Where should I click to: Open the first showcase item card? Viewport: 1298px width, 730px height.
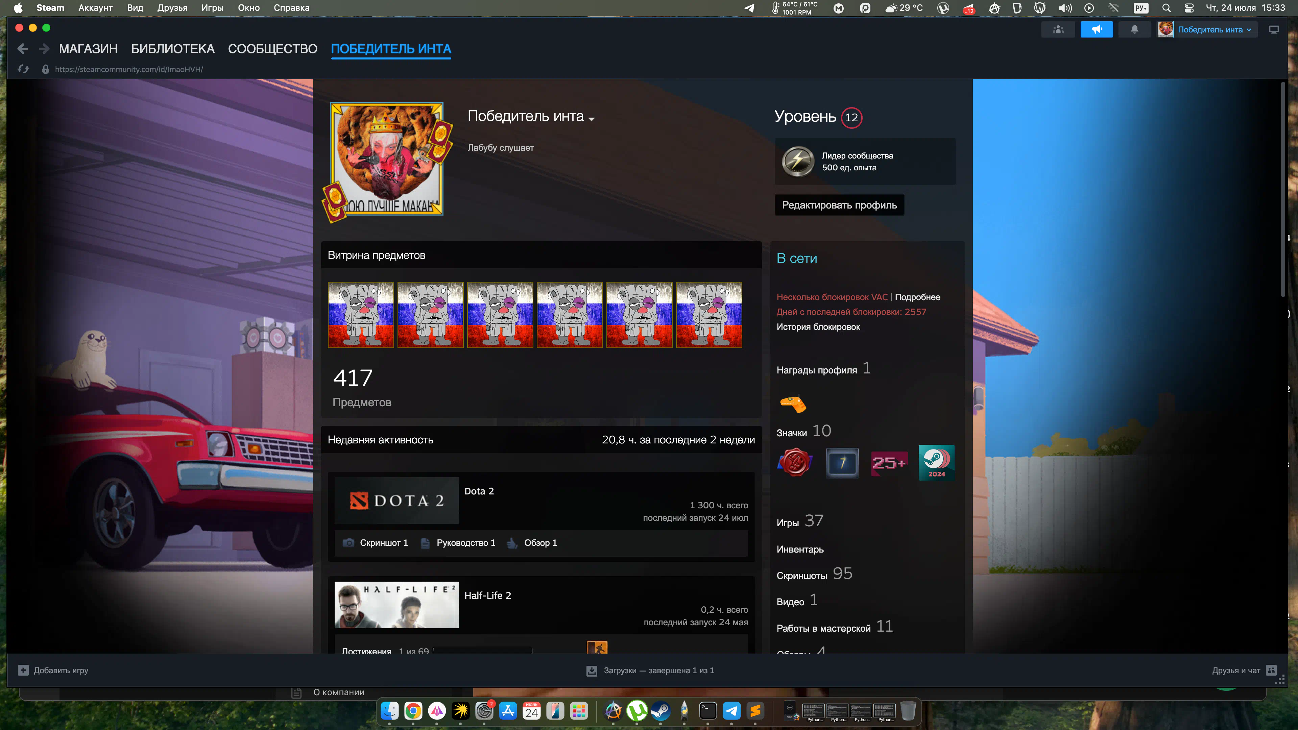point(361,315)
